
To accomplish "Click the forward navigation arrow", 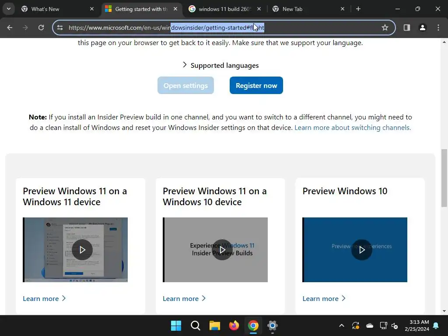I will click(25, 28).
